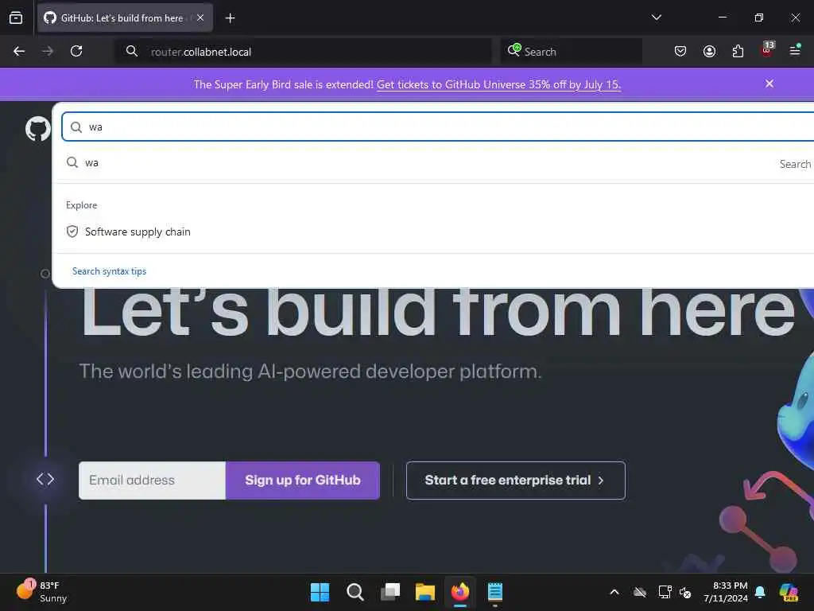Go back with the browser back arrow

(x=19, y=51)
